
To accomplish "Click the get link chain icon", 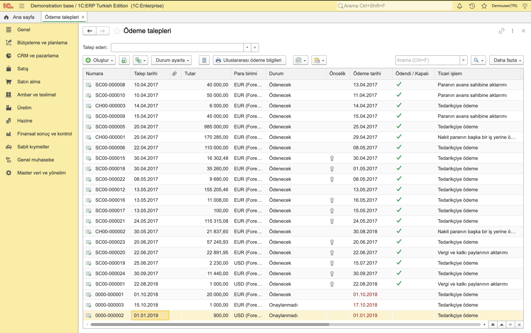I will point(501,31).
